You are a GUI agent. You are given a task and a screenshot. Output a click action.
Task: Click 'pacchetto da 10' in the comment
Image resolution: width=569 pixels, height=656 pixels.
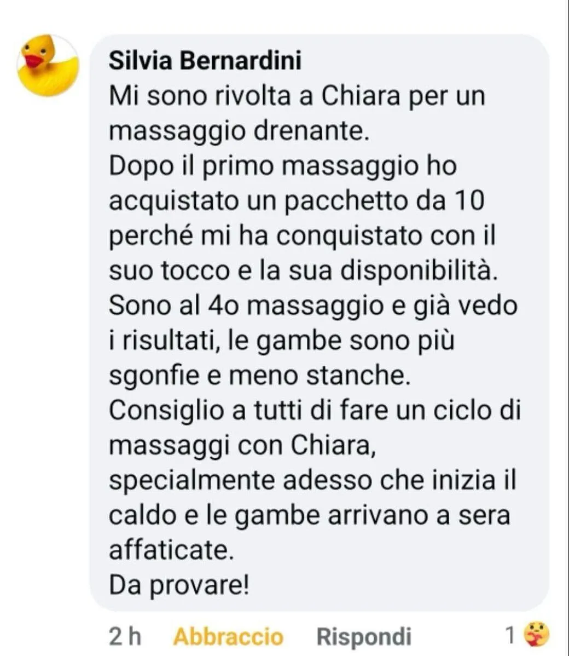(x=385, y=201)
